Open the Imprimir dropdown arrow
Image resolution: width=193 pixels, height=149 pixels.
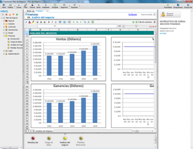pyautogui.click(x=69, y=6)
